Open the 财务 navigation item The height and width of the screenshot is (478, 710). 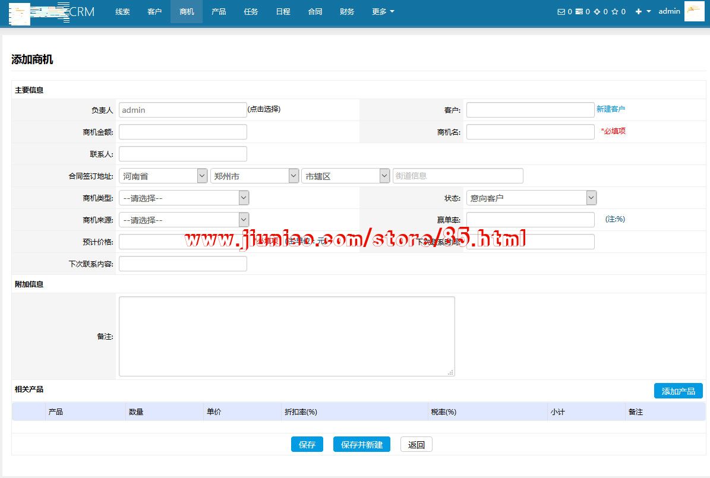coord(347,12)
